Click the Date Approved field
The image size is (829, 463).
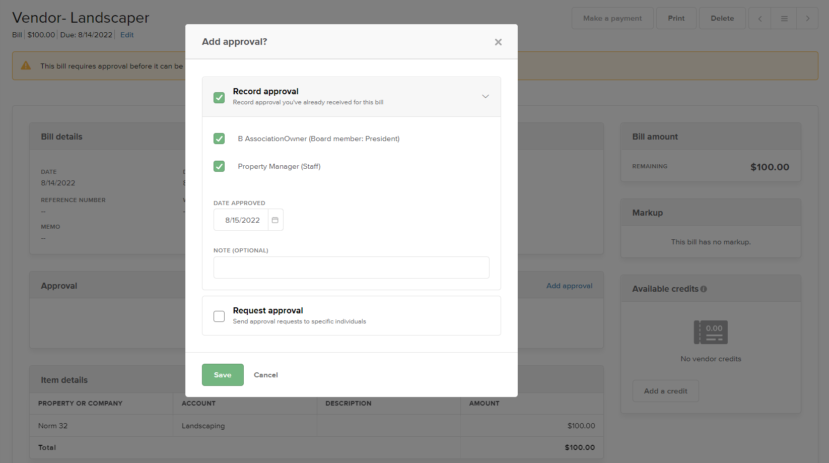pyautogui.click(x=242, y=220)
